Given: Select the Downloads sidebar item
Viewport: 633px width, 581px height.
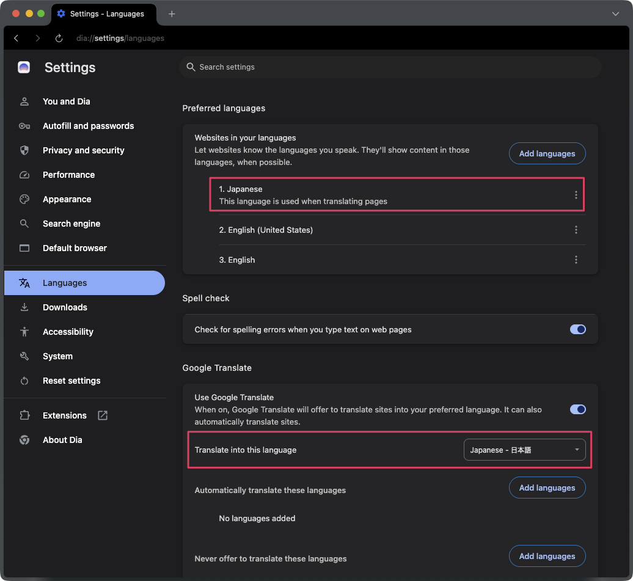Looking at the screenshot, I should [x=65, y=307].
